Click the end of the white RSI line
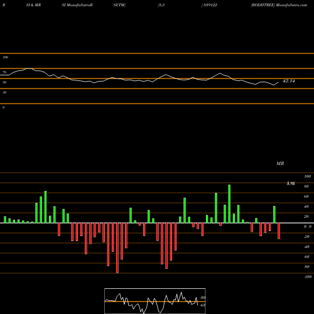This screenshot has width=314, height=314. 278,82
